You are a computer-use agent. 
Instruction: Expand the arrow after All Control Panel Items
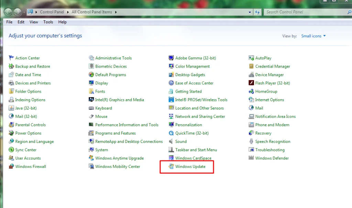click(116, 12)
